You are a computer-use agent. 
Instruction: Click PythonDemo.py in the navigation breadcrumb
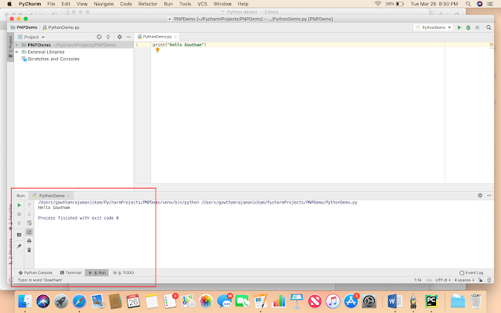click(x=61, y=27)
